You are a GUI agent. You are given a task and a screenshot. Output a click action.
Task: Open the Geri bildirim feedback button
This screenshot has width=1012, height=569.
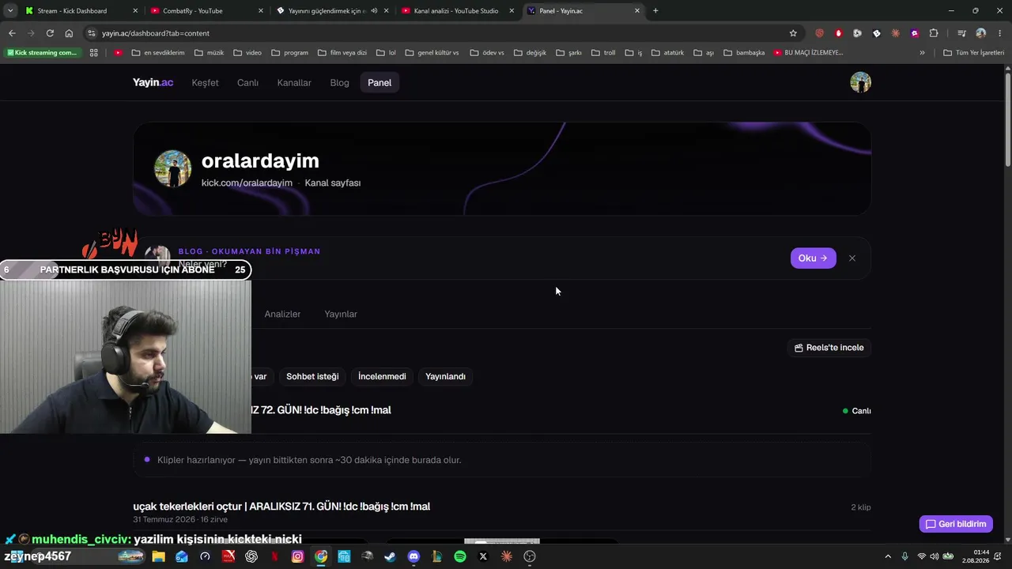click(x=956, y=524)
